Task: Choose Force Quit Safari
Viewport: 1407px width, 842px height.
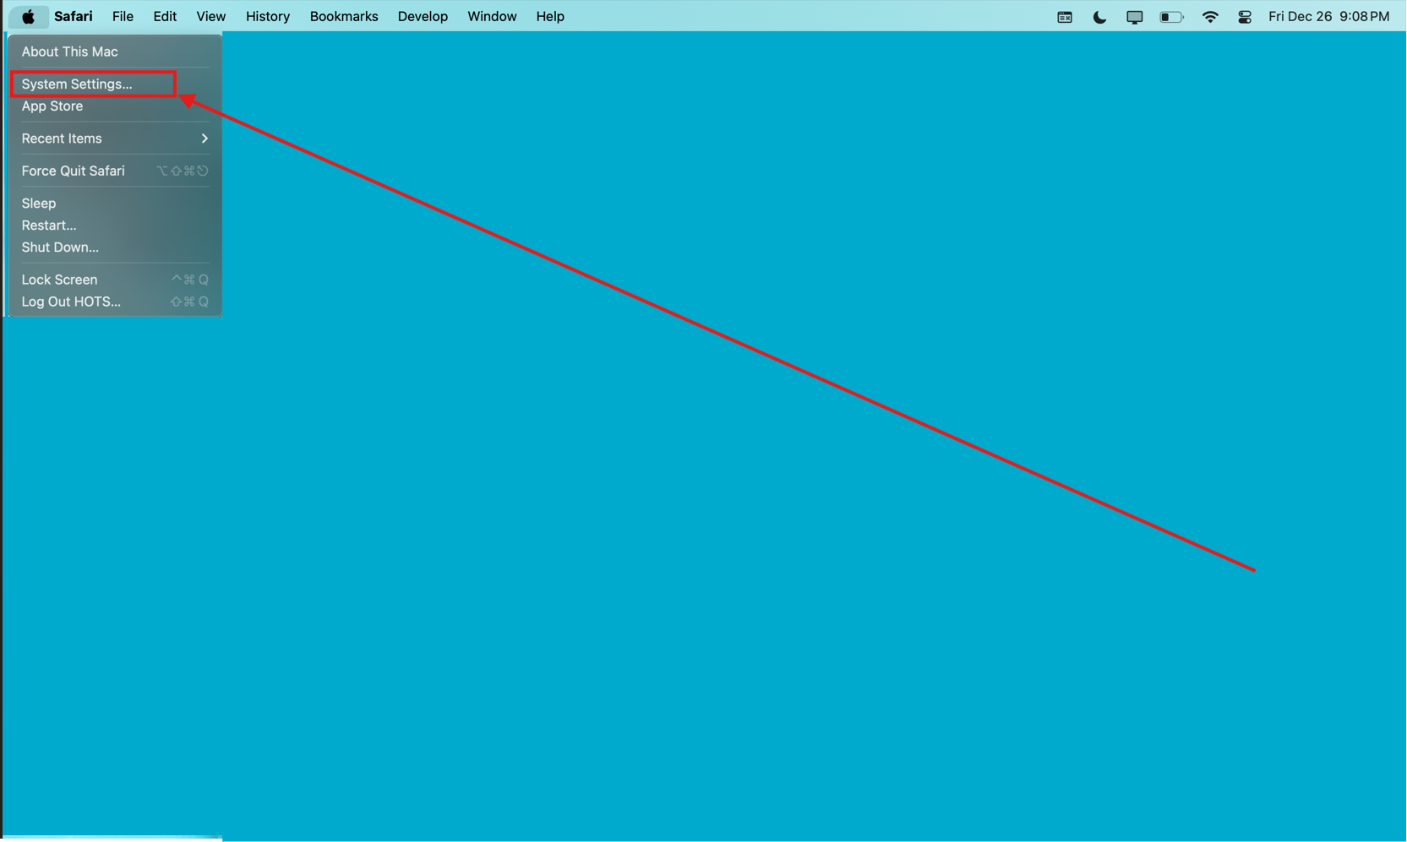Action: click(73, 171)
